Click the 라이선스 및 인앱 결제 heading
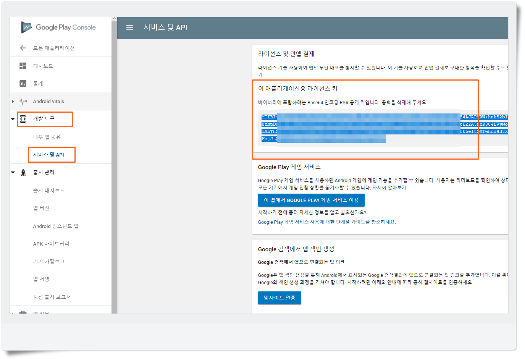 pyautogui.click(x=286, y=54)
